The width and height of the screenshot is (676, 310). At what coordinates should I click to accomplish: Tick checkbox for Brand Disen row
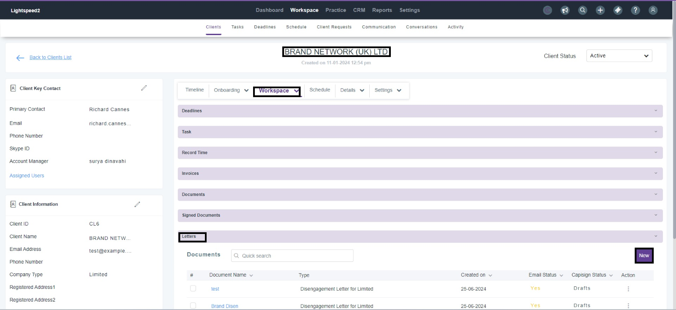pyautogui.click(x=193, y=305)
